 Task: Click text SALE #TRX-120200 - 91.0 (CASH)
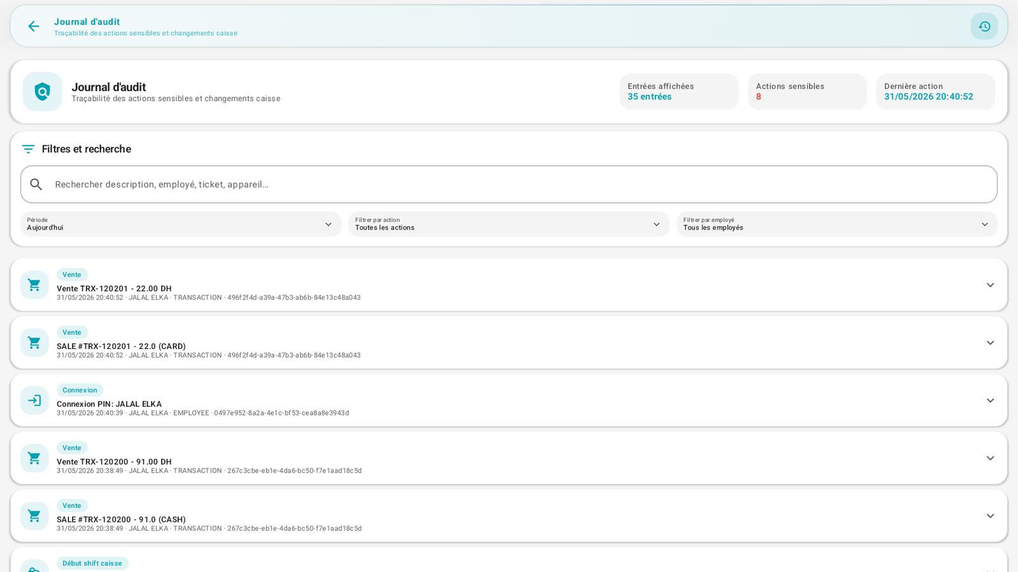[121, 519]
